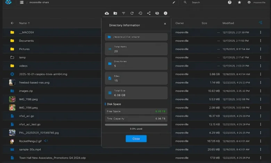The image size is (271, 163).
Task: Open more options for RocketPengu2.gif row
Action: (261, 141)
